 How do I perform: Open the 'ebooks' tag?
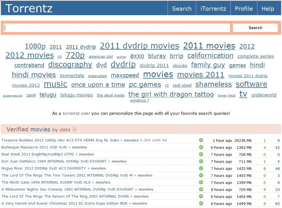tap(180, 66)
